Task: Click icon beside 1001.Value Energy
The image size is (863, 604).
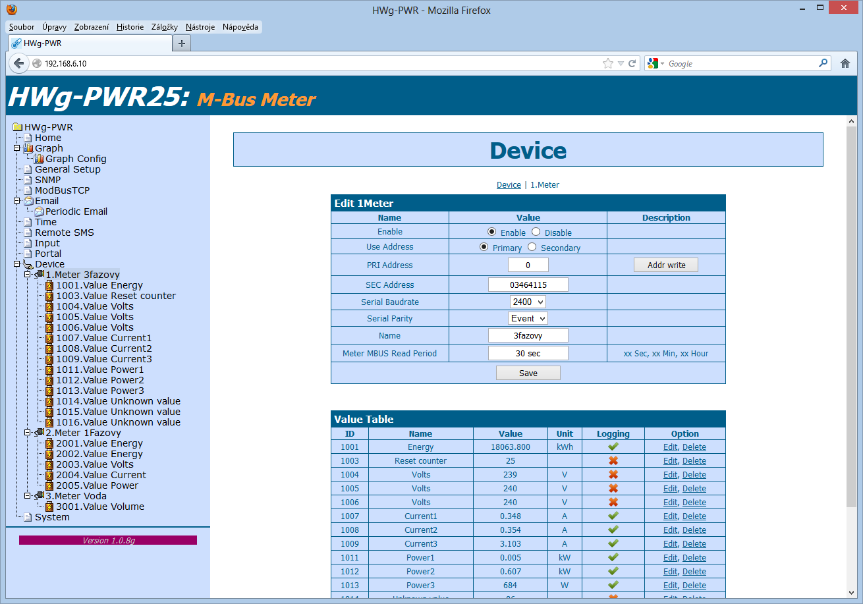Action: click(x=49, y=285)
